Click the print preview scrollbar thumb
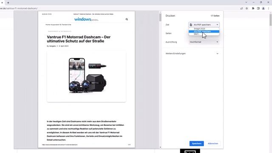272x153 pixels. pos(160,17)
